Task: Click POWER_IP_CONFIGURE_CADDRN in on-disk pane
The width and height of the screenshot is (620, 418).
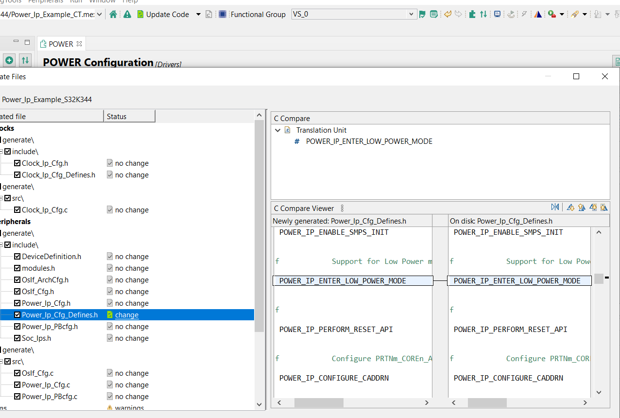Action: pos(508,378)
